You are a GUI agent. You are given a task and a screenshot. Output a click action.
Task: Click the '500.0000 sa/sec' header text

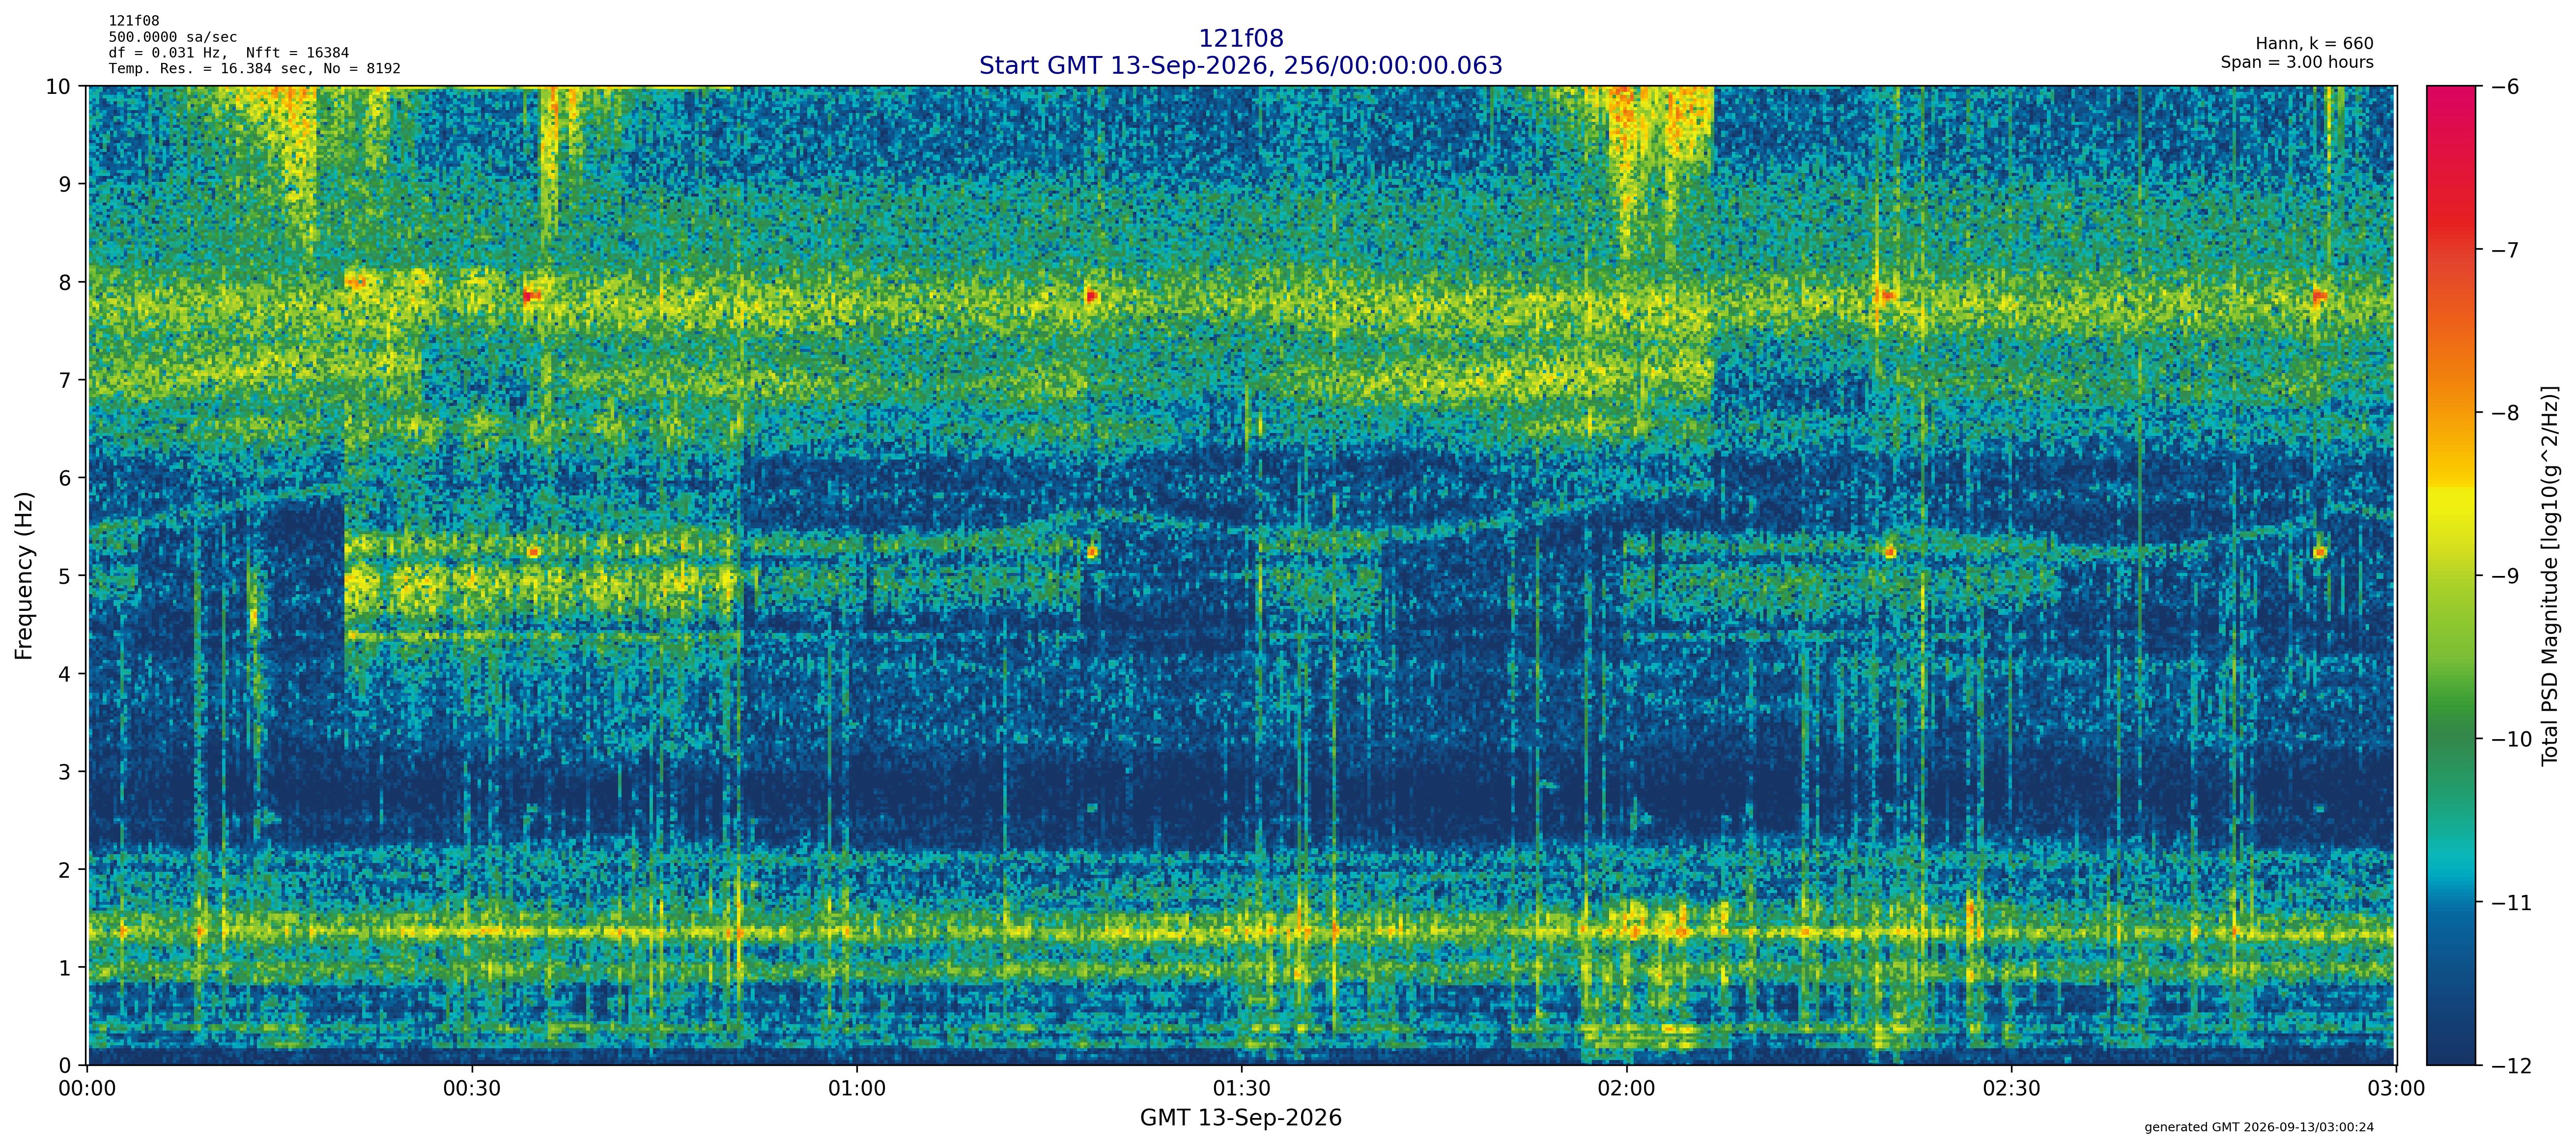pyautogui.click(x=173, y=37)
